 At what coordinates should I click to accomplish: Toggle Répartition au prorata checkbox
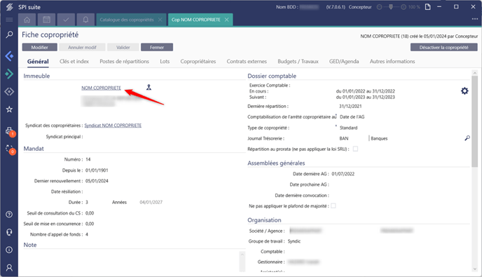355,149
